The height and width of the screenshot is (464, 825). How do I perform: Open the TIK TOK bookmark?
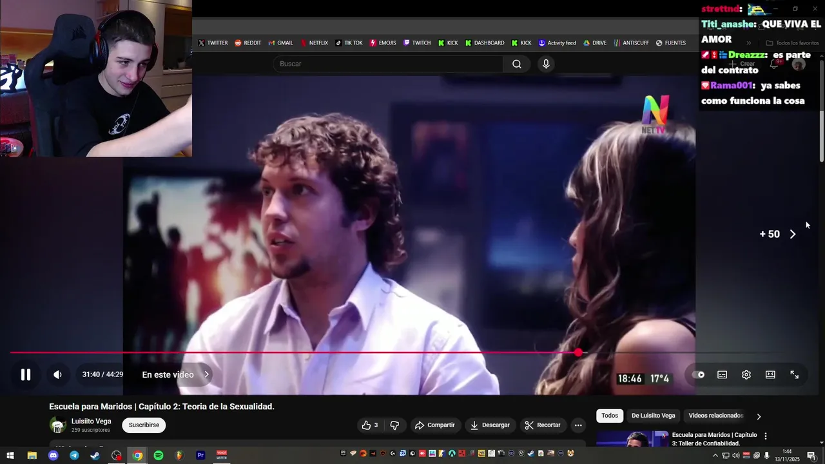click(x=349, y=43)
